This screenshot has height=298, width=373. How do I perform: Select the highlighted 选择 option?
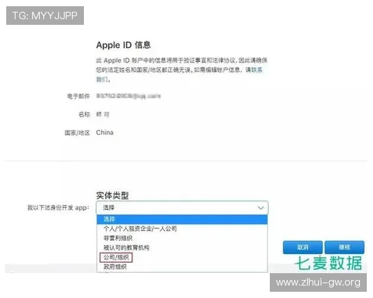click(x=182, y=219)
